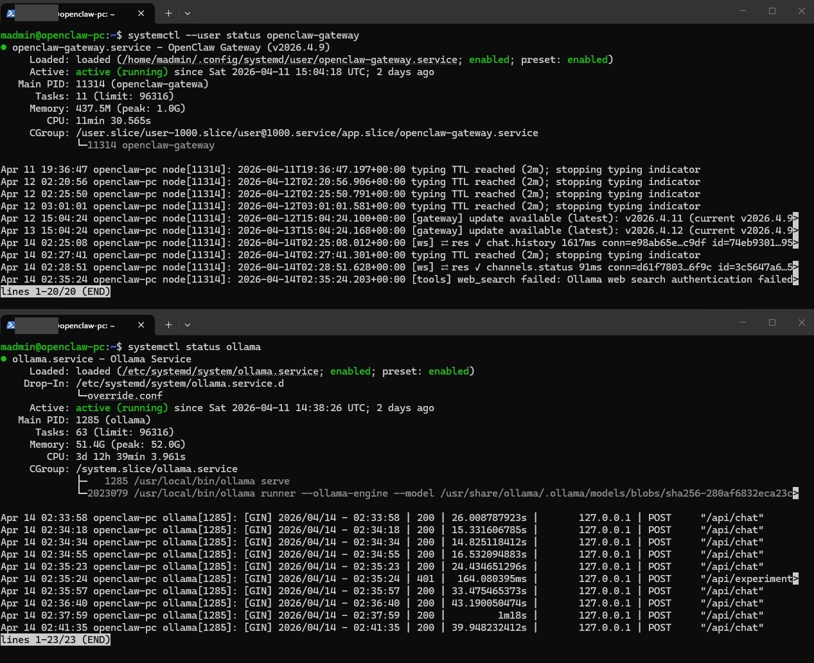
Task: Open the tab dropdown chevron in the top window
Action: click(x=187, y=13)
